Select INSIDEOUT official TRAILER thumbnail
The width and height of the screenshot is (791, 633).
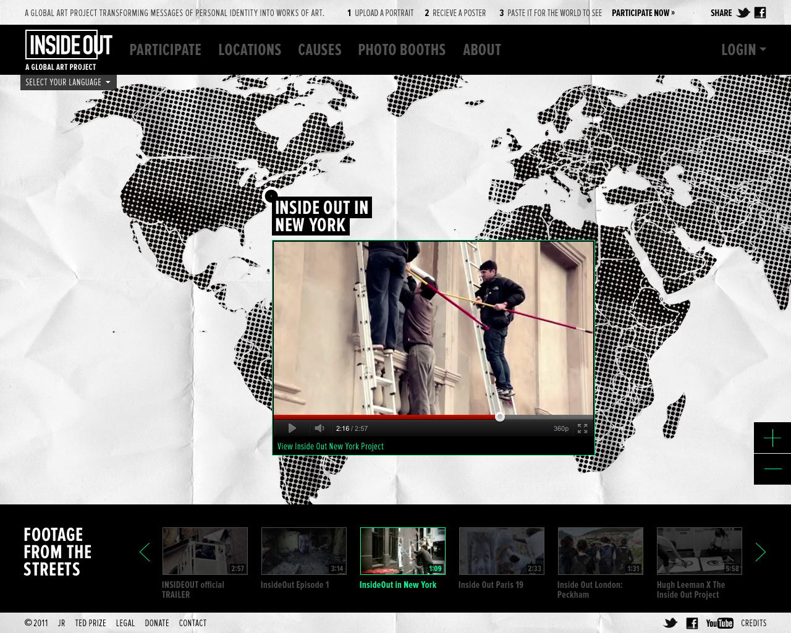click(205, 551)
